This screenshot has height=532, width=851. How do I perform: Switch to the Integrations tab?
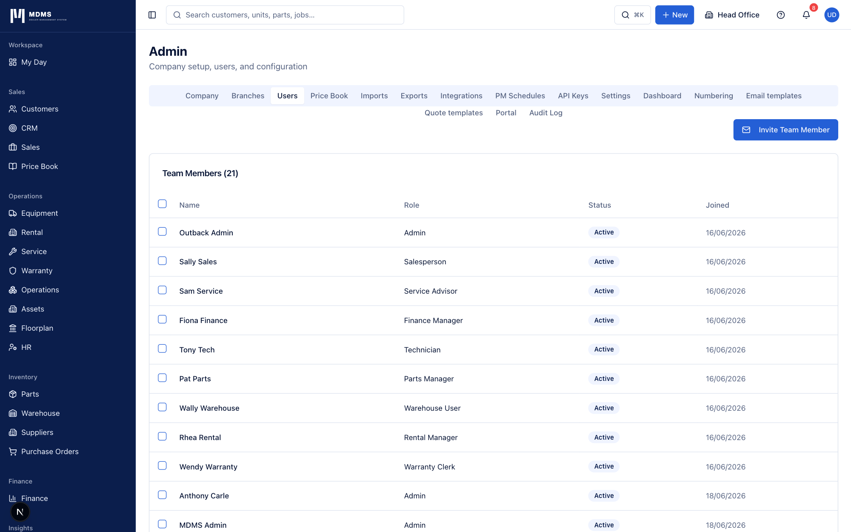pos(461,96)
